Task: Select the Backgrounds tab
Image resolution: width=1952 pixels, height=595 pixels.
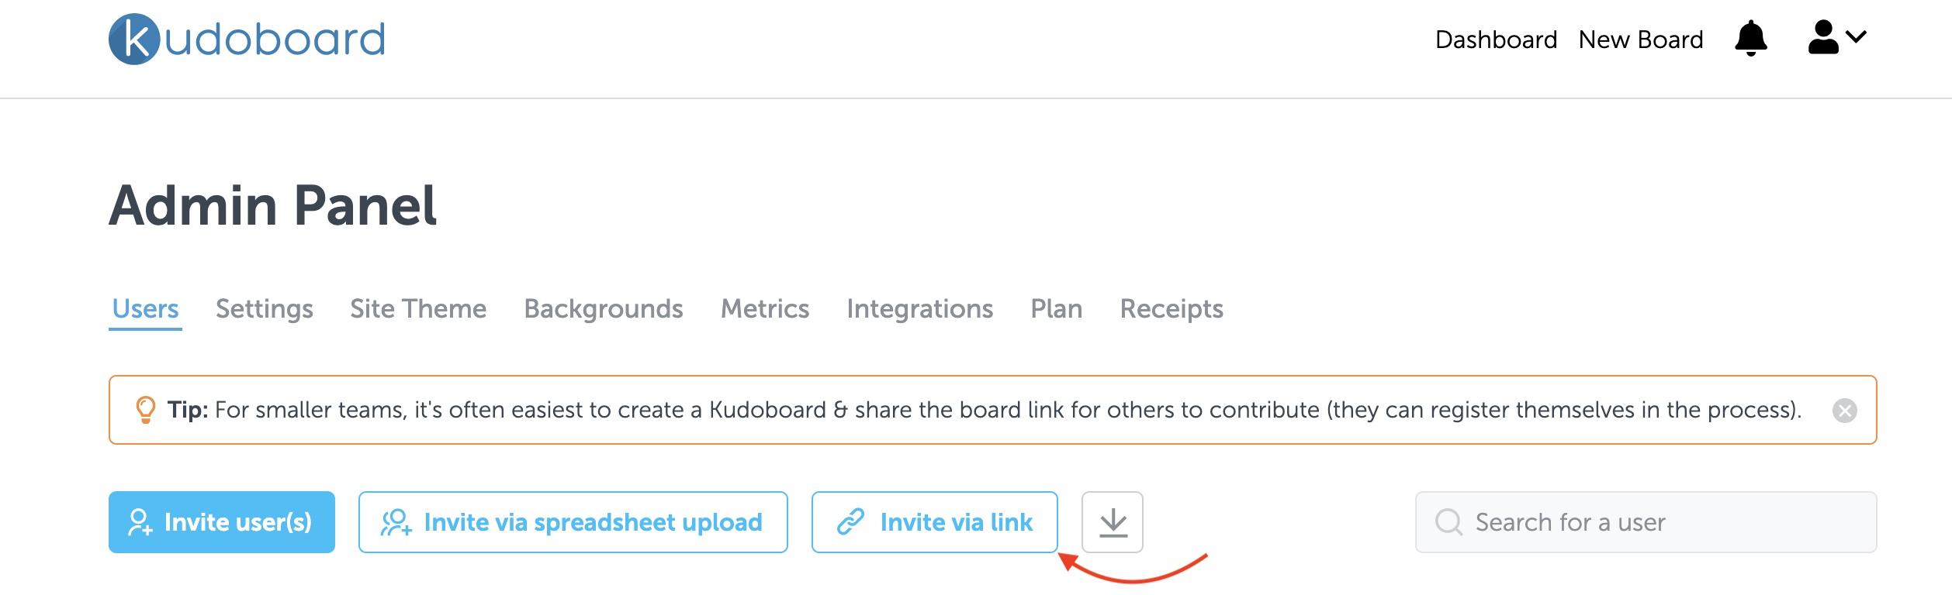Action: [604, 309]
